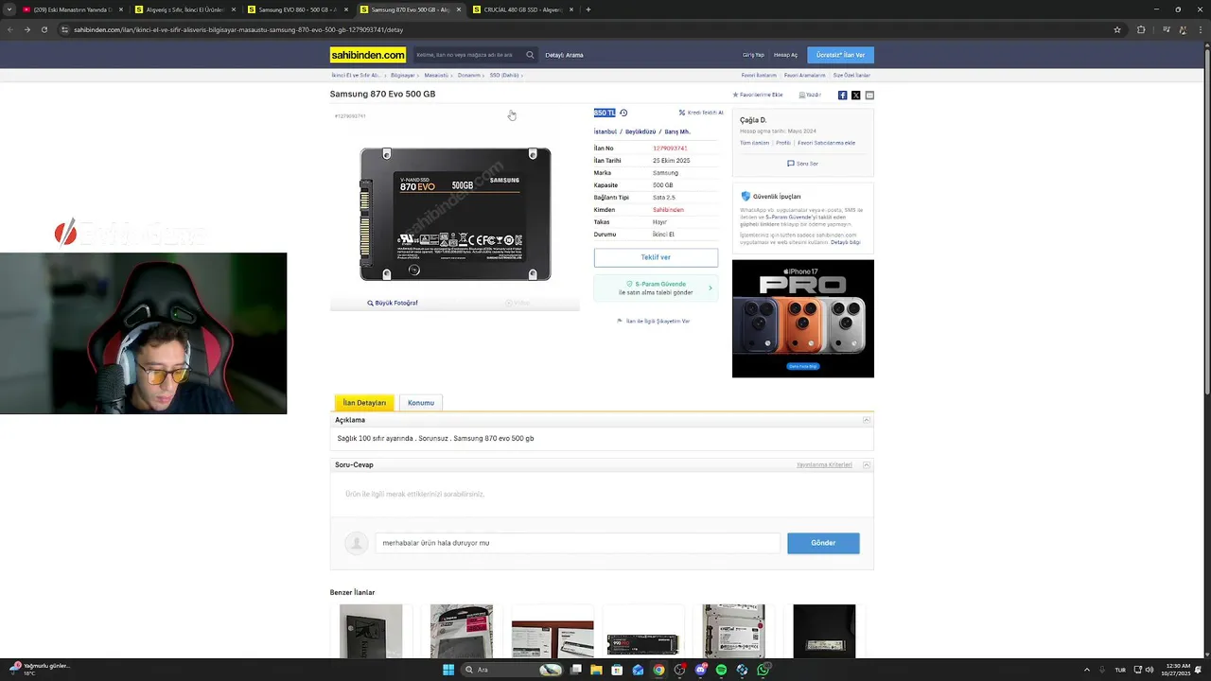Open Favori İlanlarım link
This screenshot has width=1211, height=681.
coord(759,75)
